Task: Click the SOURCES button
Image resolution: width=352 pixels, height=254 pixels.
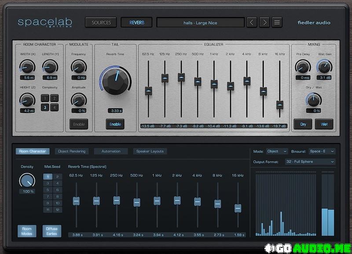Action: (101, 22)
